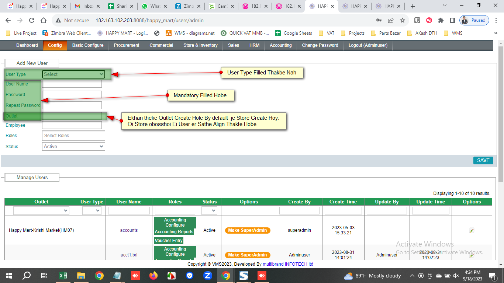Open the globe bookmark in bookmarks bar
The height and width of the screenshot is (283, 504).
point(157,33)
